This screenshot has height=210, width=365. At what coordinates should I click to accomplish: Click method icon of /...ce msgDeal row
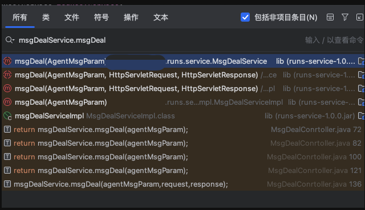[x=7, y=75]
